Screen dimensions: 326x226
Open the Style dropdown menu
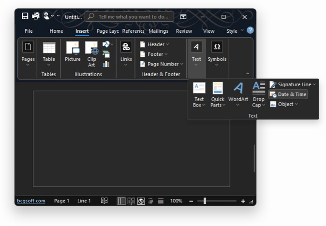click(235, 31)
